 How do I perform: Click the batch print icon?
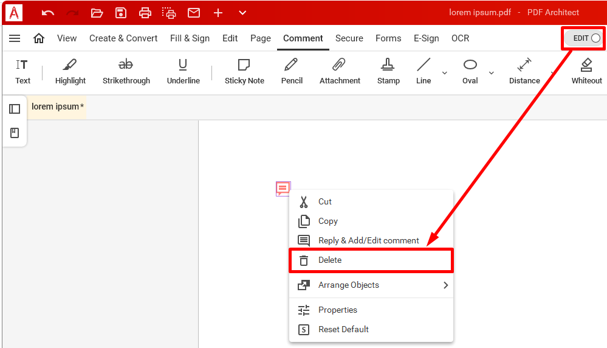[x=169, y=13]
